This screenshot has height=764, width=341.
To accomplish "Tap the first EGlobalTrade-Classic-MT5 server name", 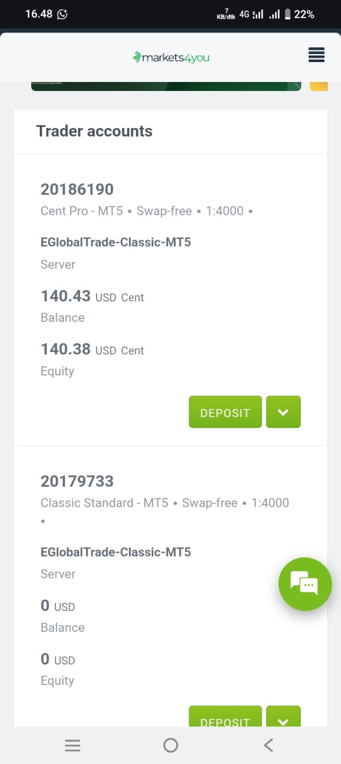I will click(x=115, y=242).
